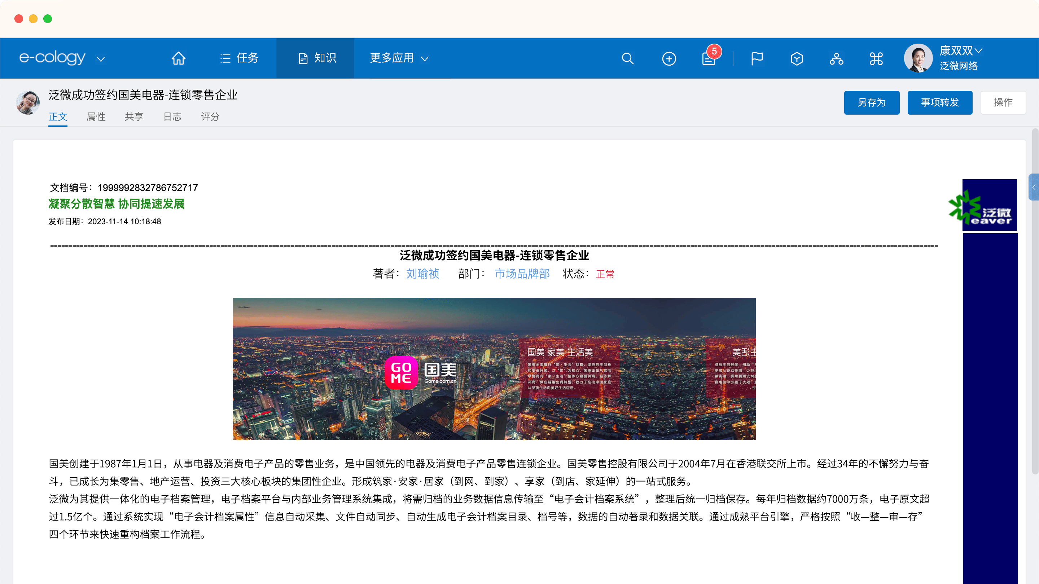This screenshot has height=584, width=1039.
Task: Click publish date 2023-11-14 10:18:48
Action: (x=124, y=222)
